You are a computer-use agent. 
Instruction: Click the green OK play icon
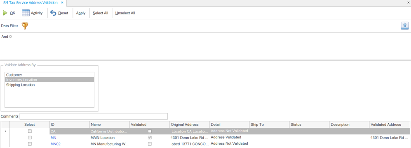[5, 13]
